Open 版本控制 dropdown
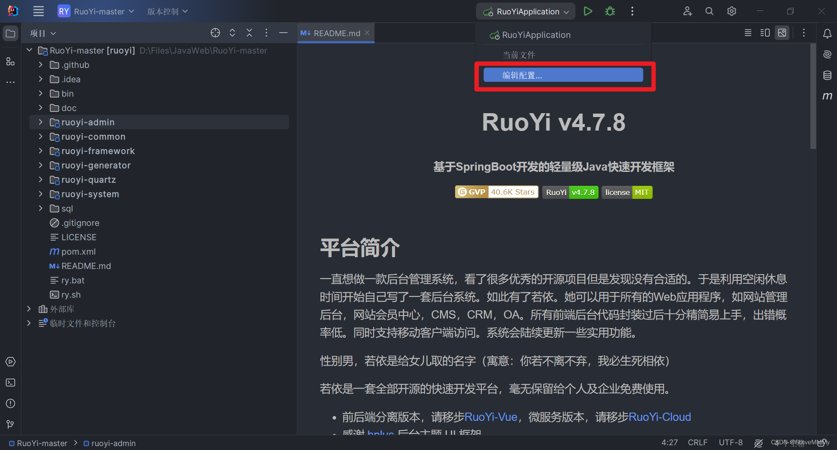 [167, 11]
